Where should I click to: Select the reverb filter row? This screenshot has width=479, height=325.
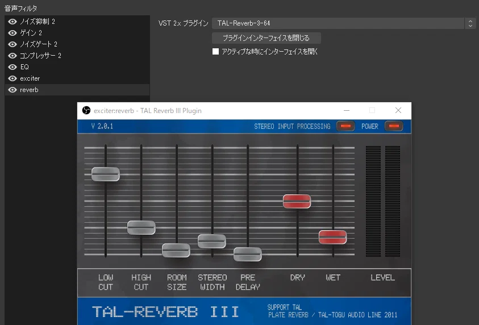click(x=77, y=90)
